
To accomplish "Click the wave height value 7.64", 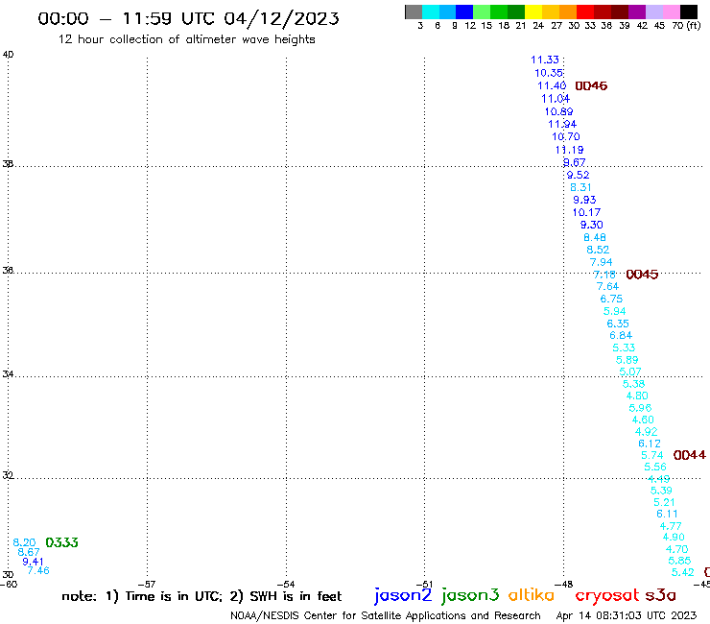I will pyautogui.click(x=607, y=286).
